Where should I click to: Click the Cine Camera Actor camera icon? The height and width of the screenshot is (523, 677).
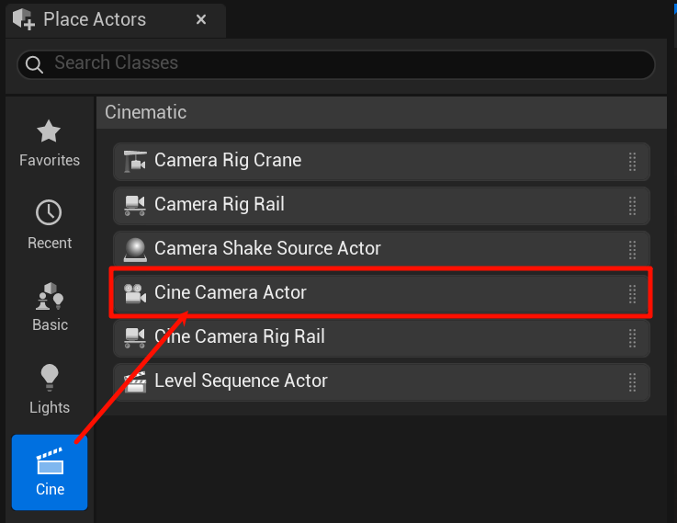135,293
